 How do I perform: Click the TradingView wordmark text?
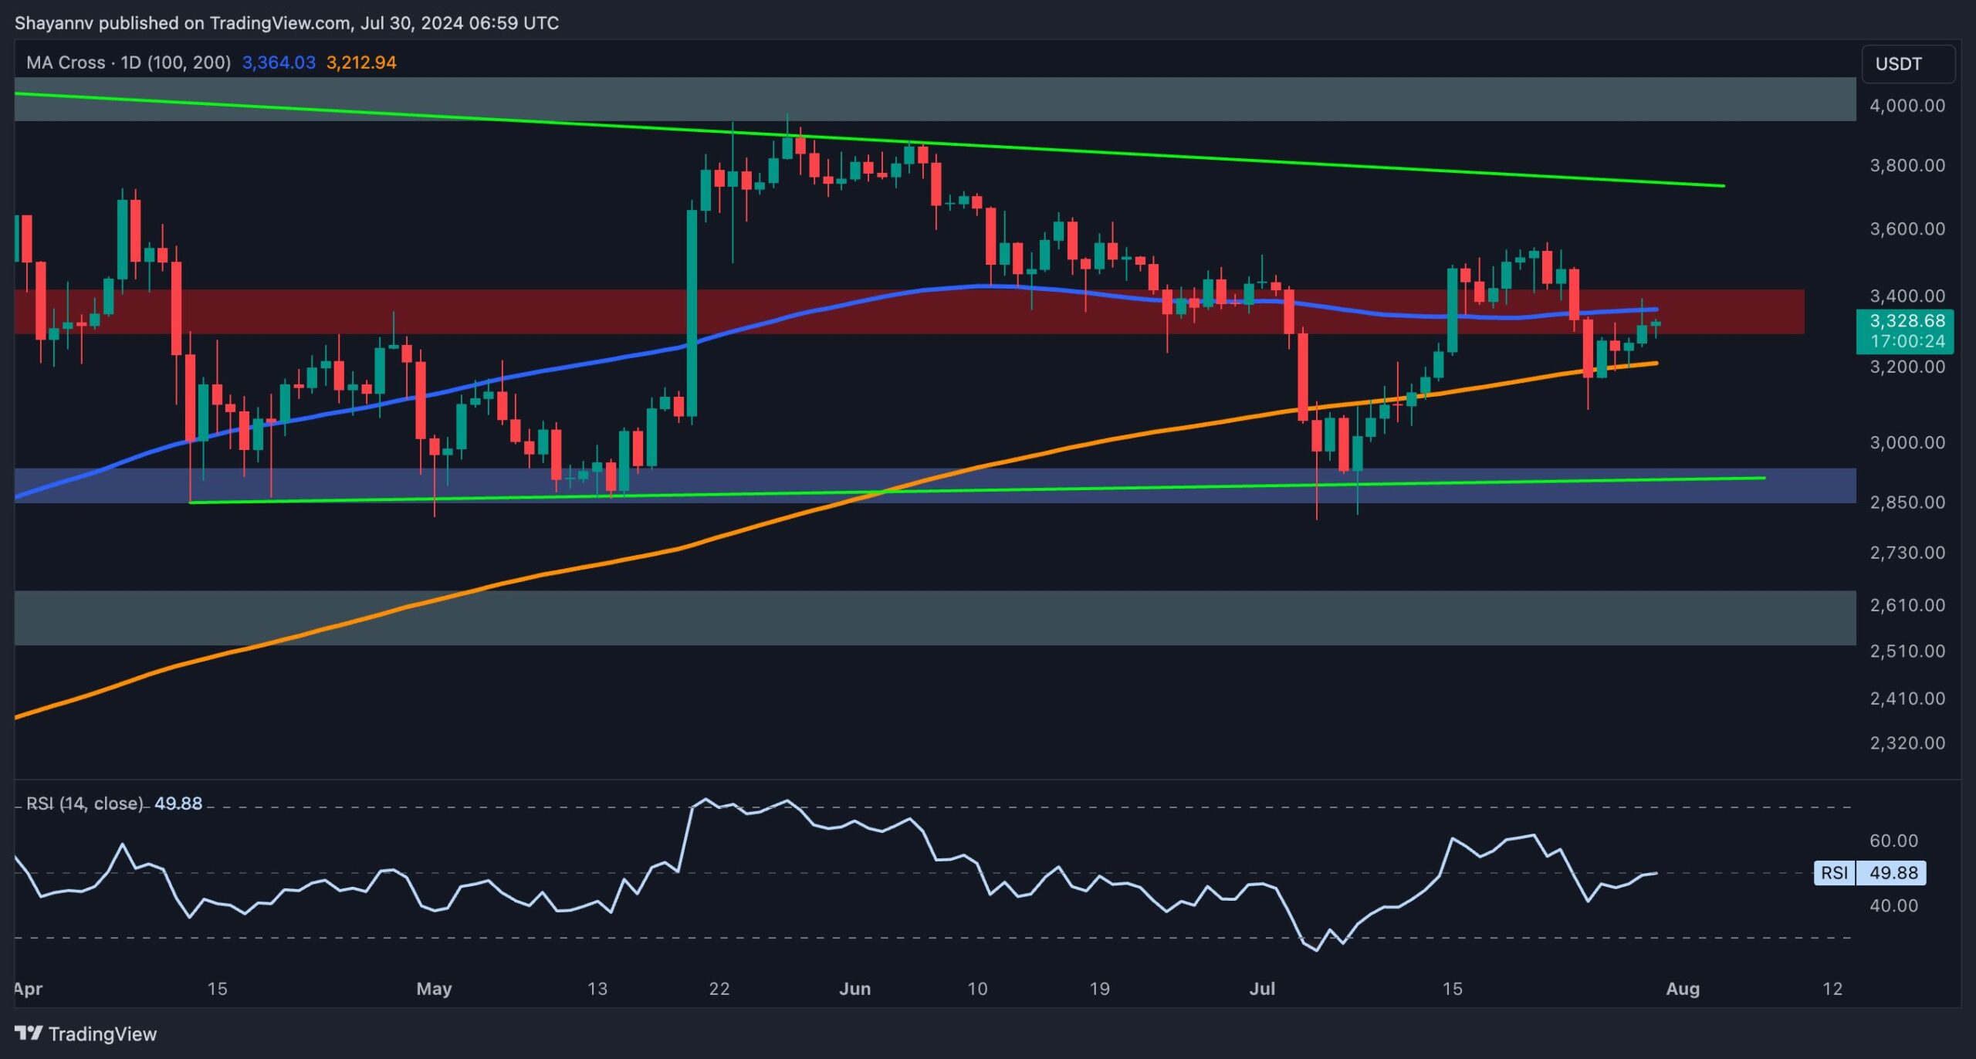[x=103, y=1034]
